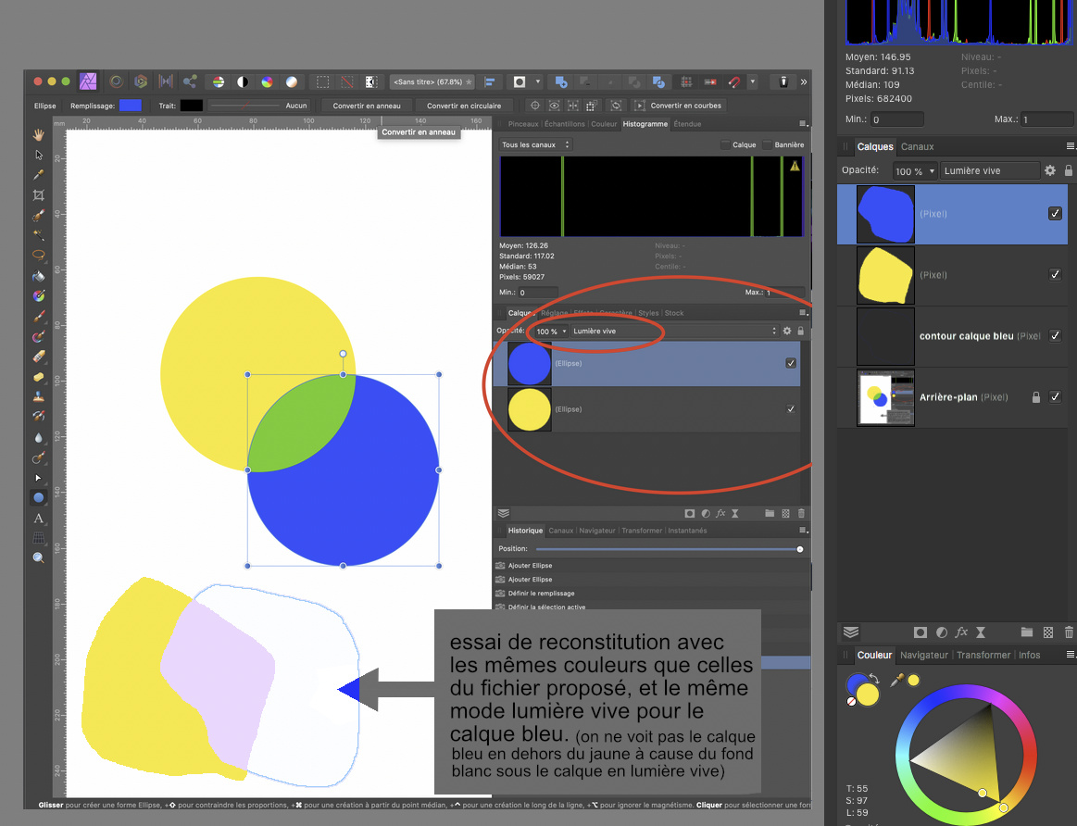The height and width of the screenshot is (826, 1077).
Task: Click the deselect icon with the red slash
Action: click(347, 81)
